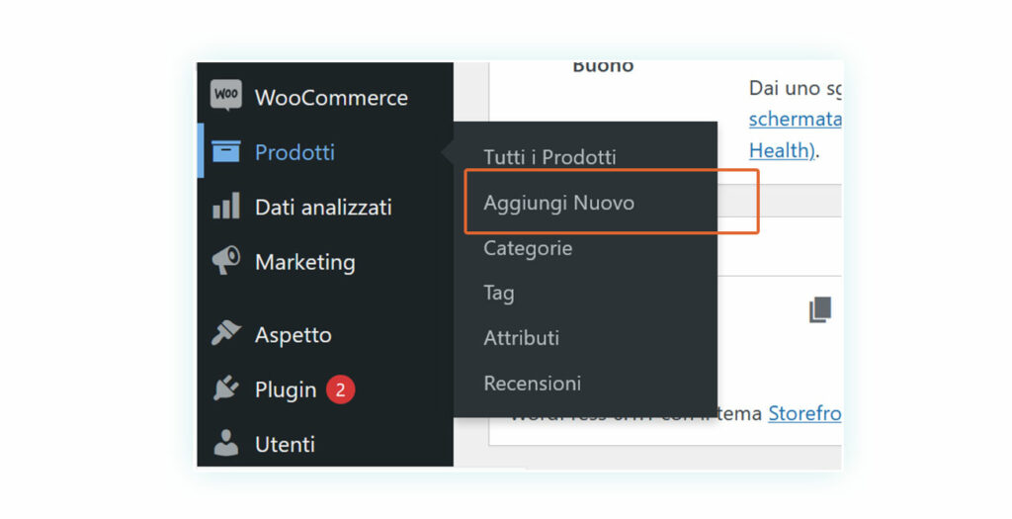Select Categorie submenu item
This screenshot has height=519, width=1012.
[528, 248]
